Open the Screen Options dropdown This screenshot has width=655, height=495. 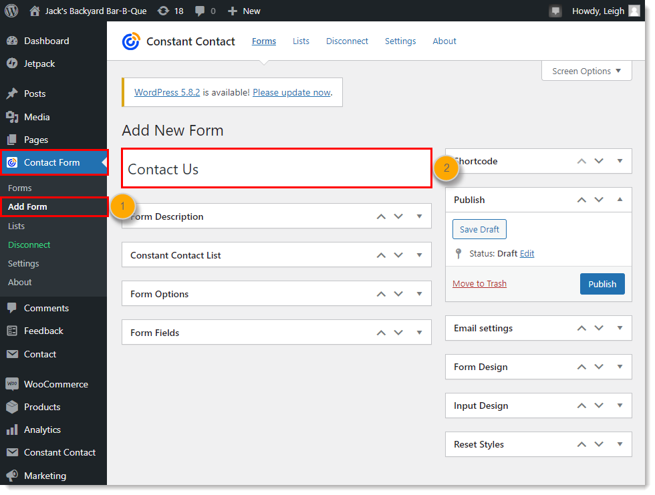587,71
